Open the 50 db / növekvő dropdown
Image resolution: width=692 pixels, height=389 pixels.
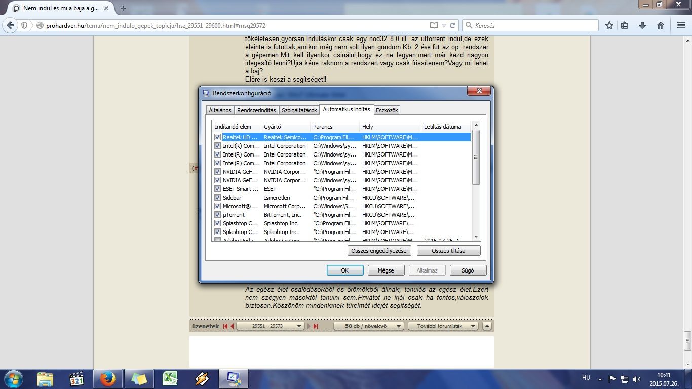(368, 326)
